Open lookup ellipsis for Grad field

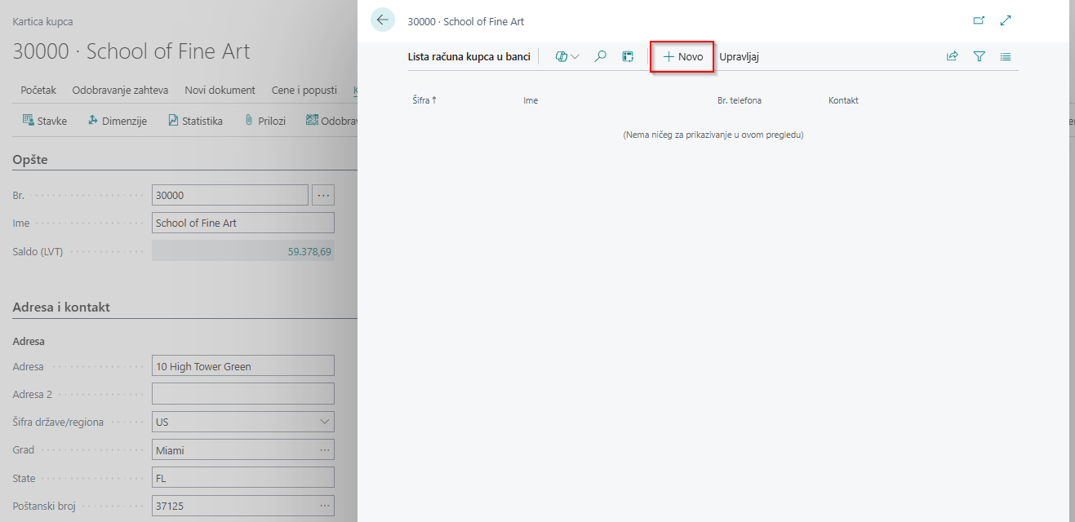tap(325, 450)
